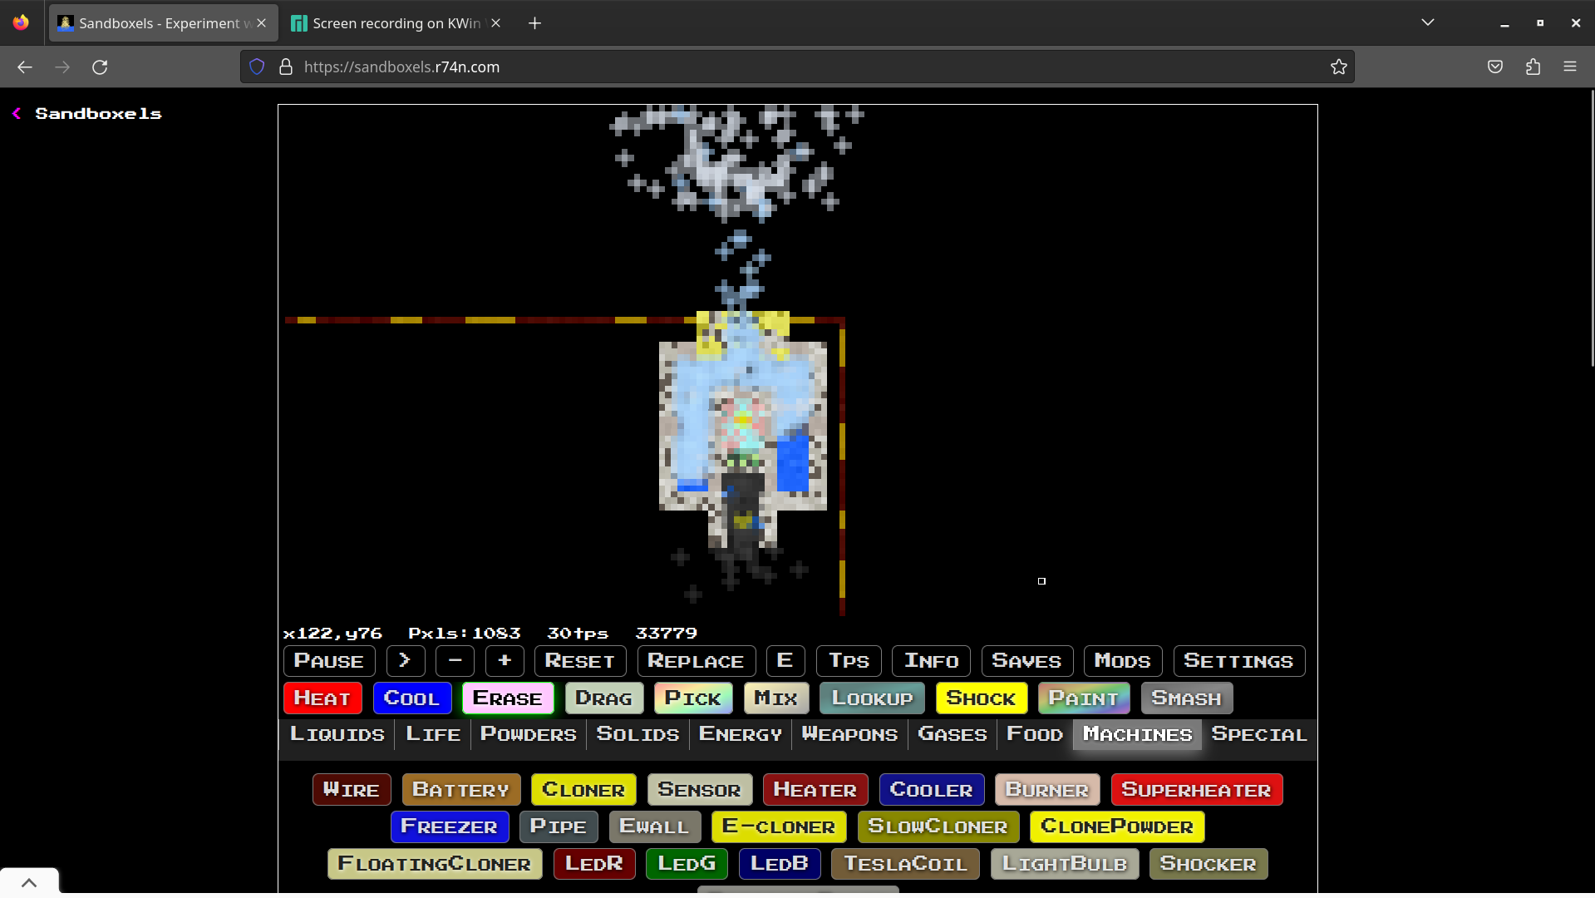Decrease brush size with minus button

[x=455, y=661]
